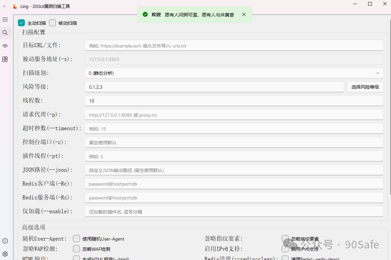391x260 pixels.
Task: Focus the 超时秒数 timeout input field
Action: [x=234, y=129]
